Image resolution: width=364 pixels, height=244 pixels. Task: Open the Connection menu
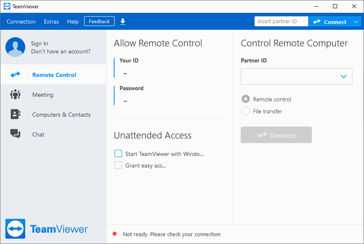coord(21,22)
